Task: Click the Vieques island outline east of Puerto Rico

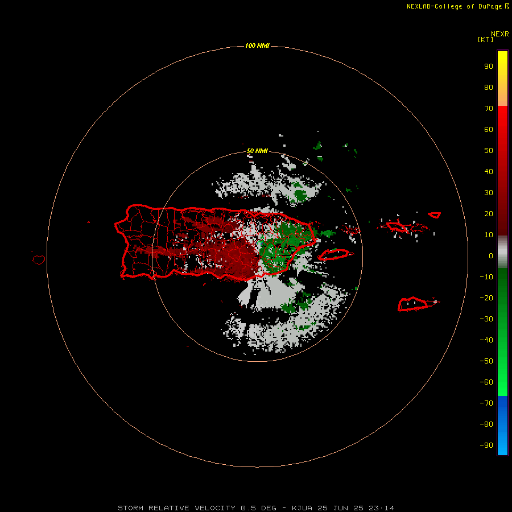Action: [334, 255]
